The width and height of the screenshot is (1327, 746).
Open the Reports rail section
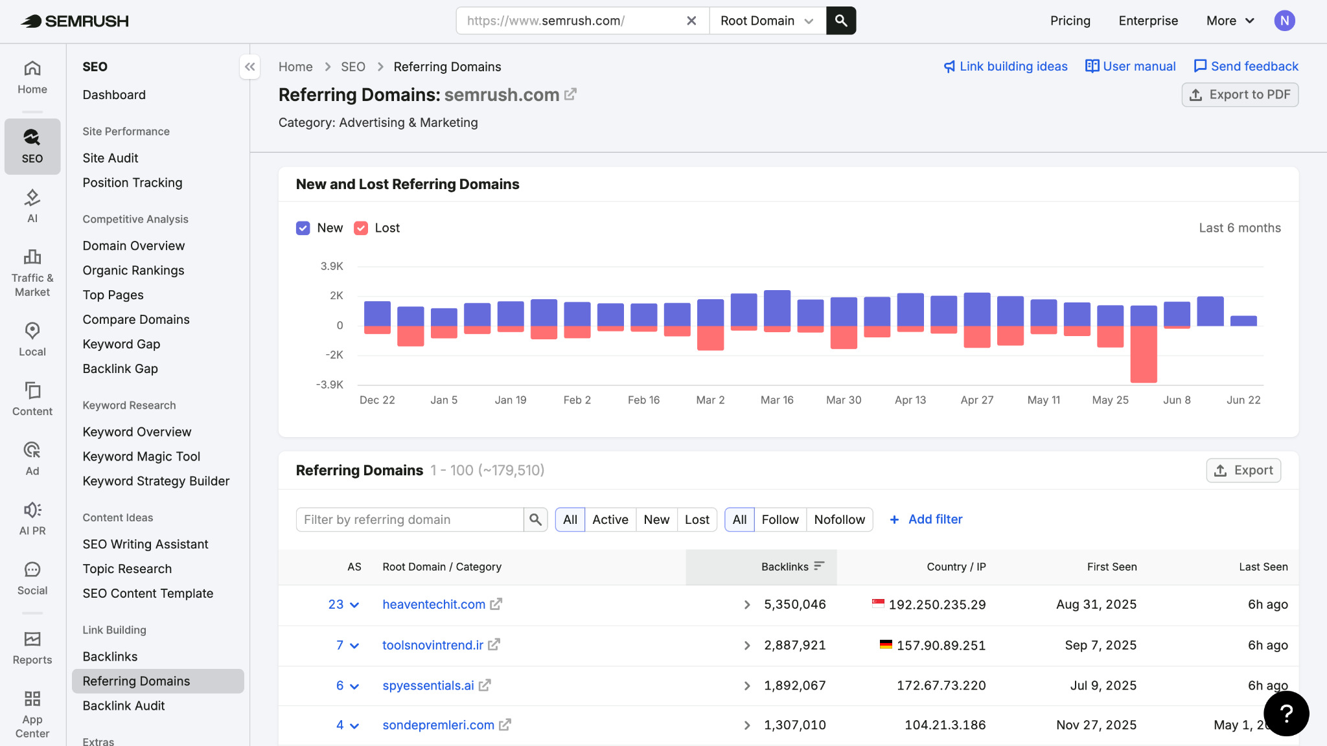coord(32,648)
